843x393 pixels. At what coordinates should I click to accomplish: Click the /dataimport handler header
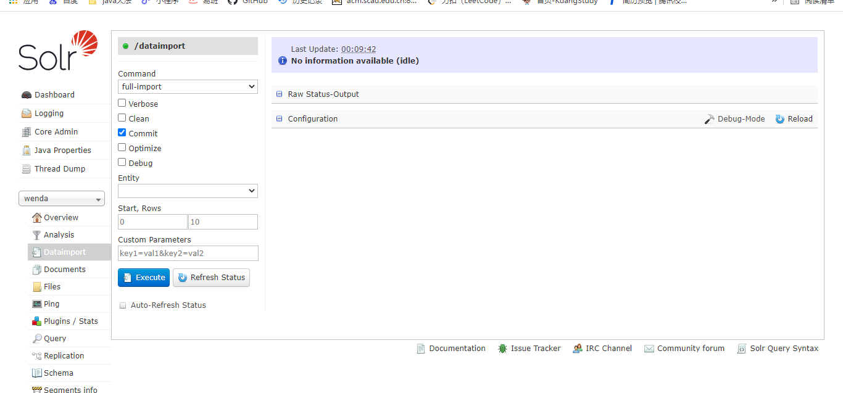pyautogui.click(x=188, y=46)
